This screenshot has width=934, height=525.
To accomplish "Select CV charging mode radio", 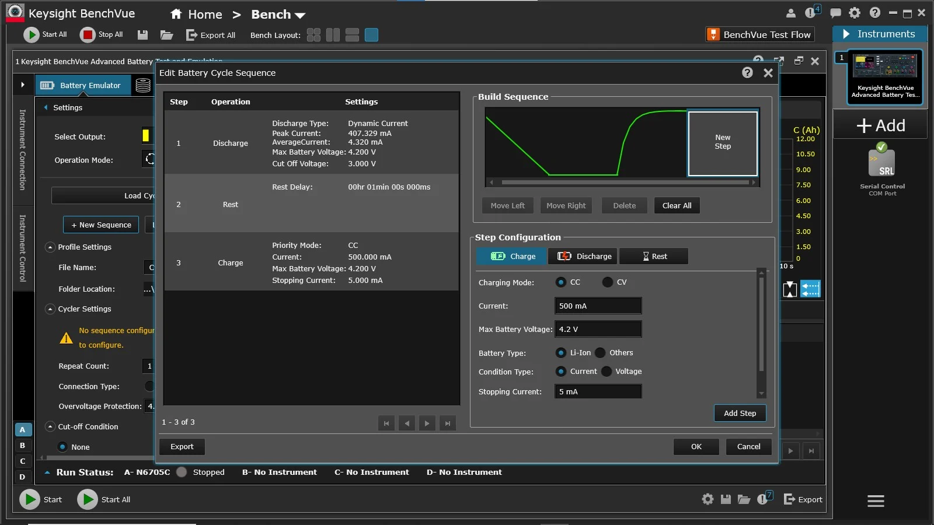I will [608, 282].
